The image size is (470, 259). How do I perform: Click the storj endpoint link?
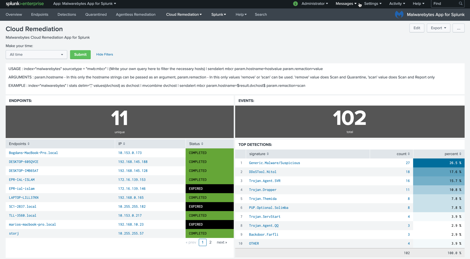14,234
